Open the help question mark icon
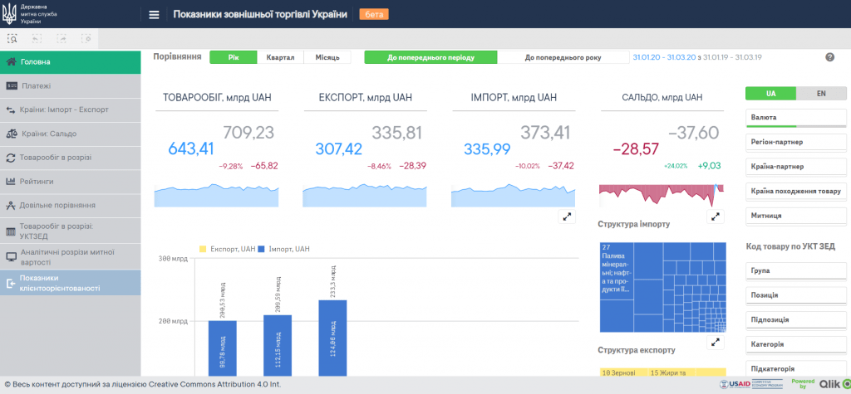851x394 pixels. point(829,57)
